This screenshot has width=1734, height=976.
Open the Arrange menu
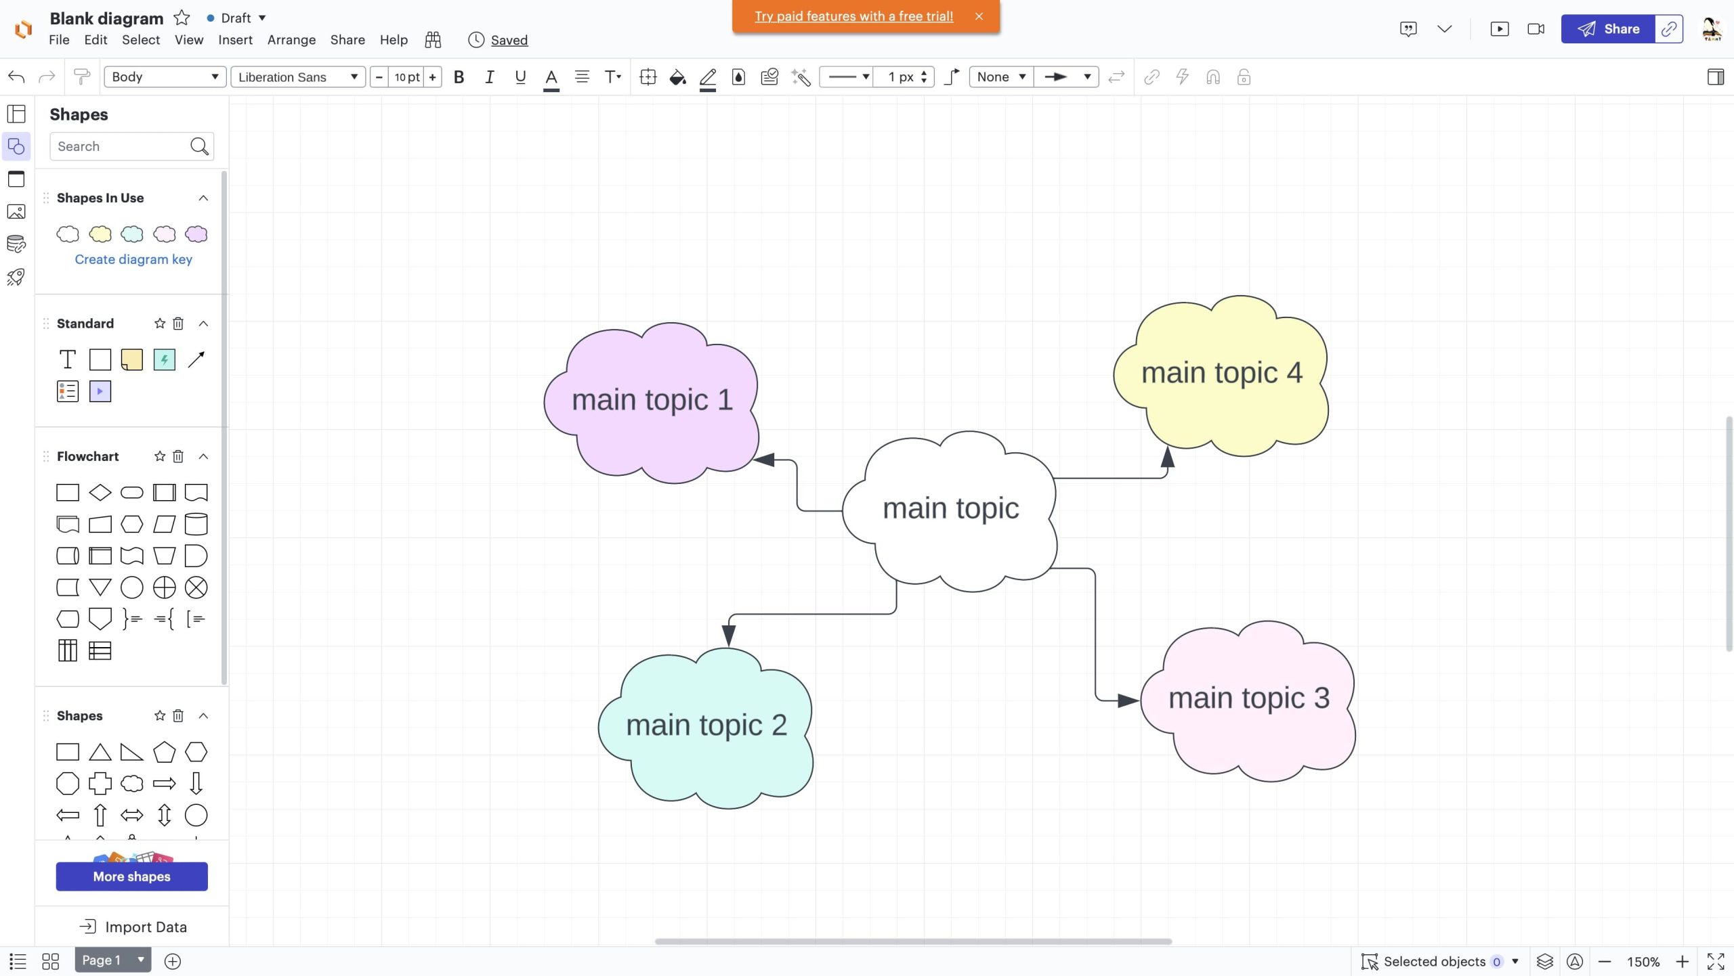(x=291, y=40)
